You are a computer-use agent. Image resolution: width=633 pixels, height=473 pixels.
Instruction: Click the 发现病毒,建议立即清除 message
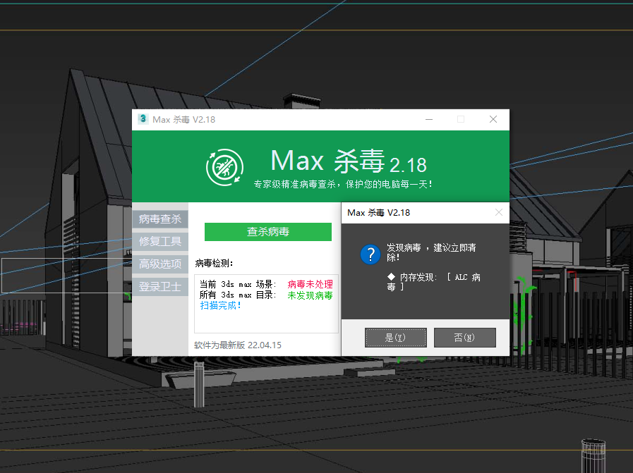(x=432, y=252)
